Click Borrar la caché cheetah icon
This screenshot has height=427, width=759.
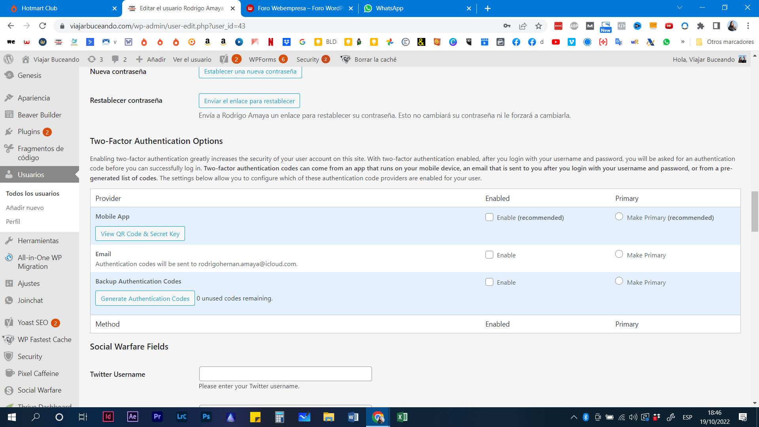[346, 59]
